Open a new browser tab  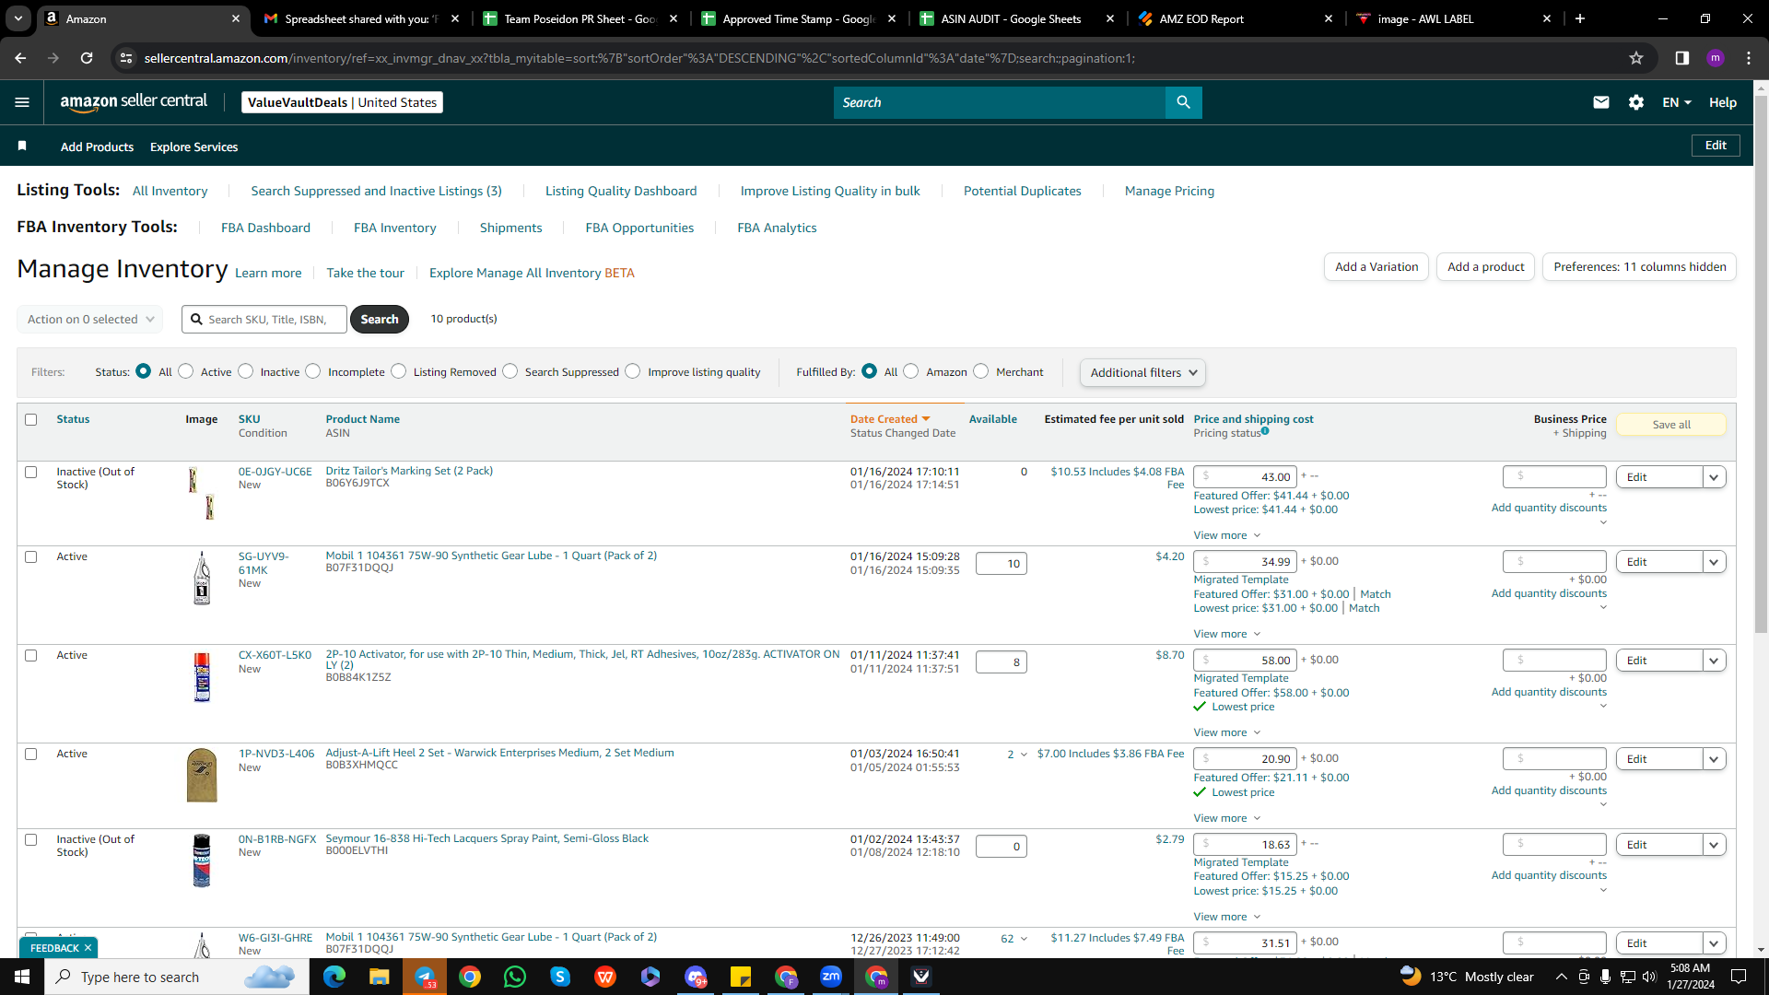coord(1580,18)
